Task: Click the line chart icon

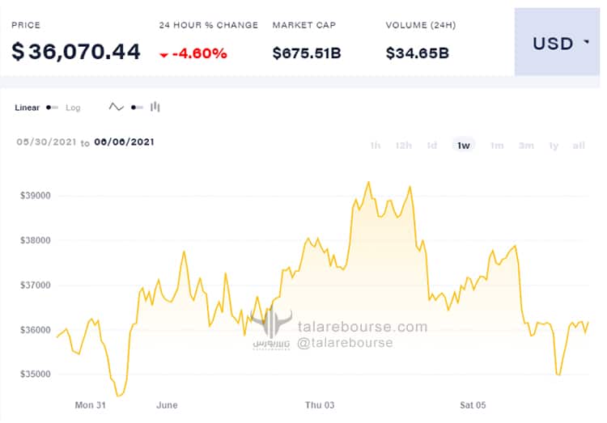Action: click(x=116, y=107)
